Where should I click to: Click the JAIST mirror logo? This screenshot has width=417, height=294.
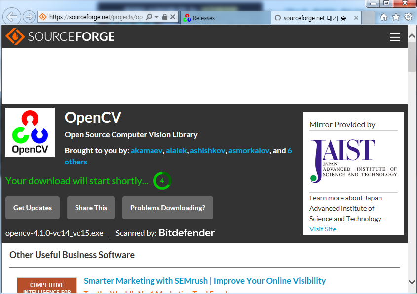pos(354,161)
